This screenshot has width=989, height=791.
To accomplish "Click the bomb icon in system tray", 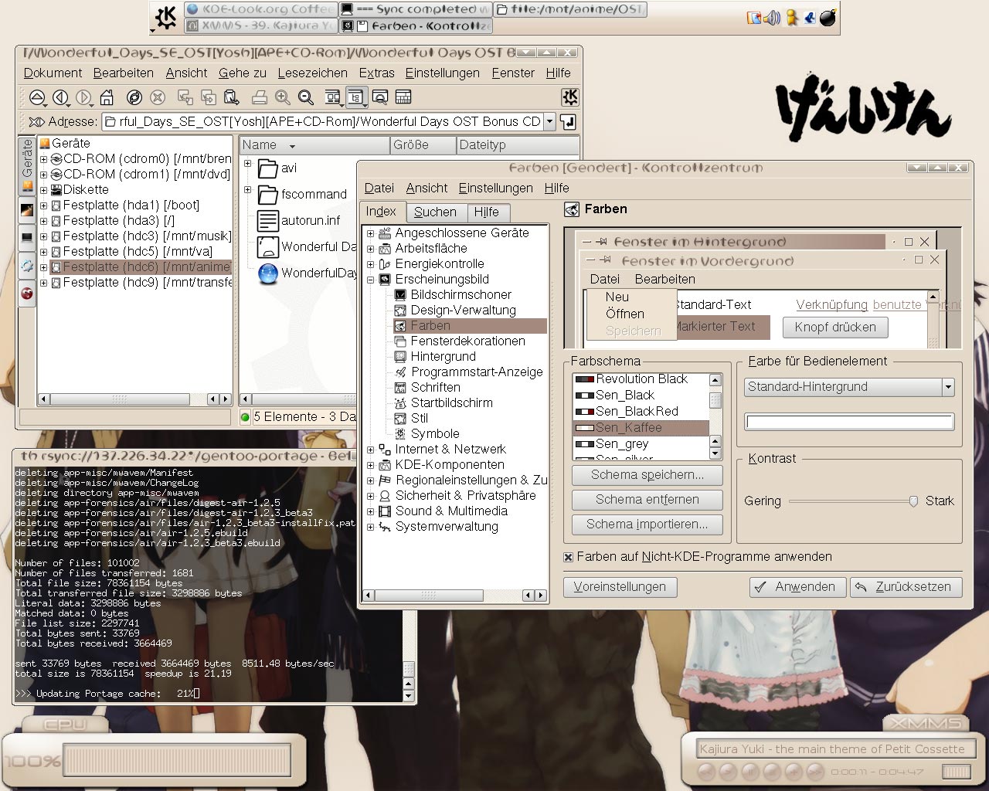I will (x=828, y=18).
